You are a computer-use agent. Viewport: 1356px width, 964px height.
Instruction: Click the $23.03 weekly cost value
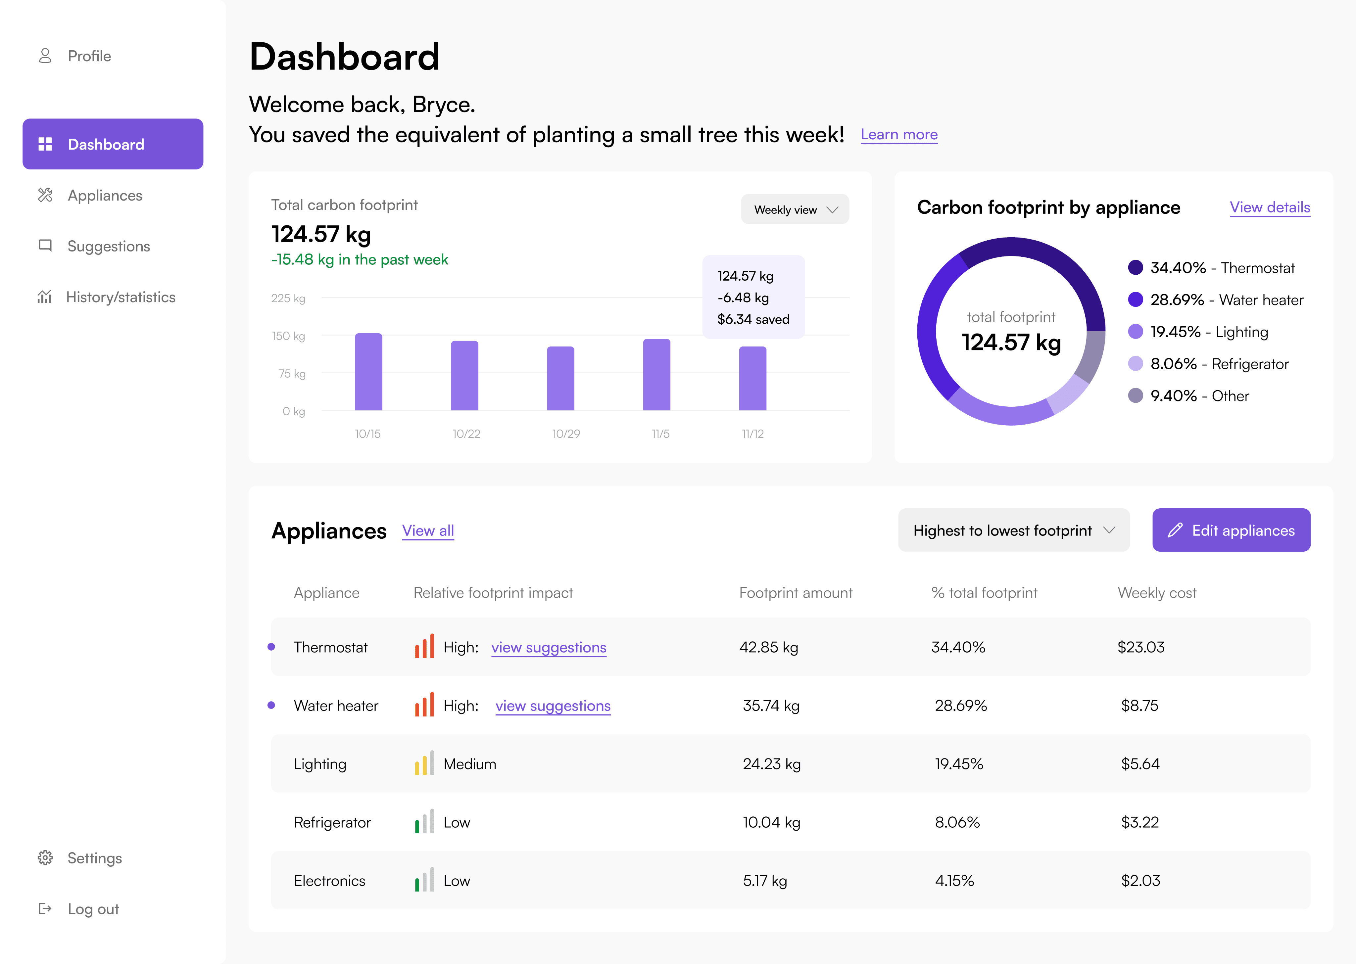(1141, 647)
